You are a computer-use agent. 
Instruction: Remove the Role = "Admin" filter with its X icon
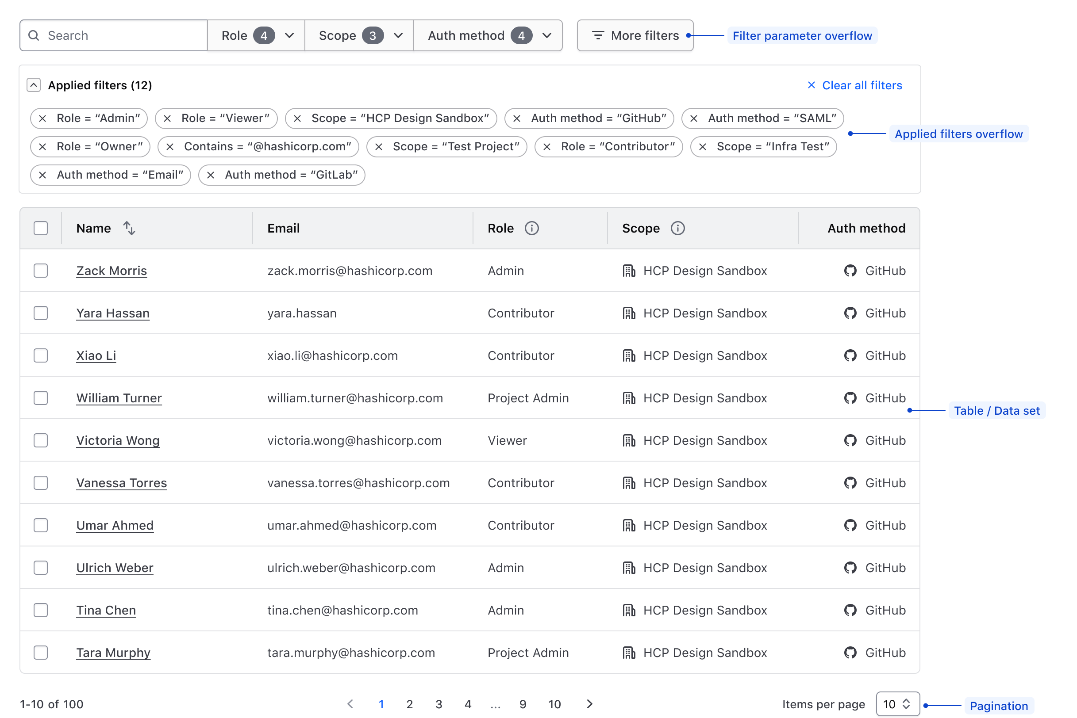[42, 118]
